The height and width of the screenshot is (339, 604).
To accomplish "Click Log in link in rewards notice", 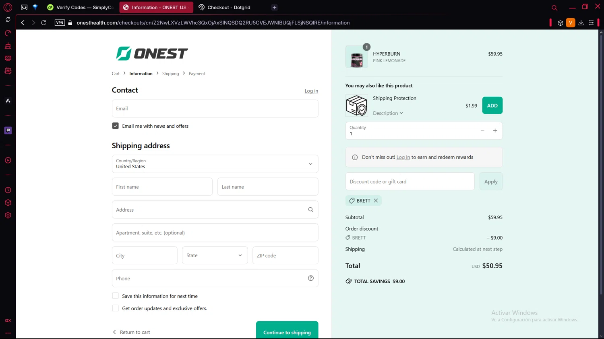I will point(403,157).
